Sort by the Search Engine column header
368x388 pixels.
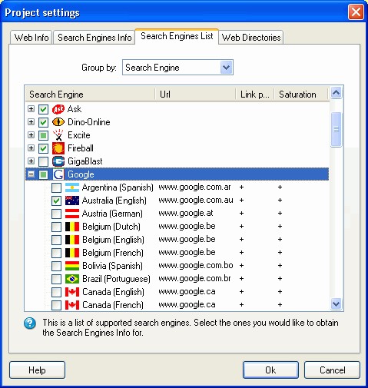90,95
